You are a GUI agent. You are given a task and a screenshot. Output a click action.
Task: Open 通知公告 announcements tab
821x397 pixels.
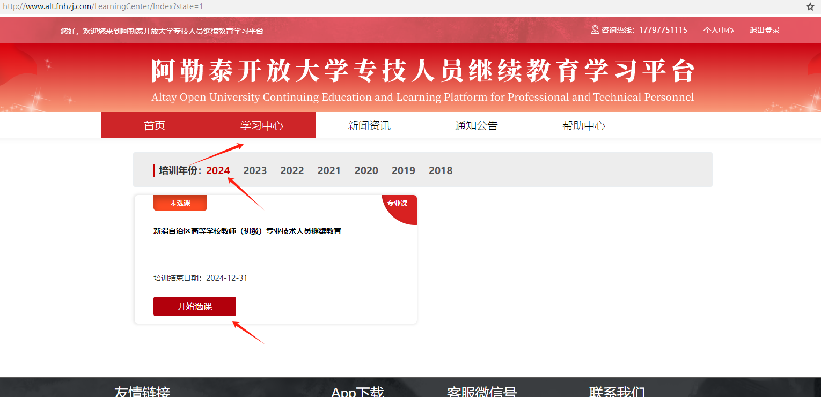tap(477, 125)
